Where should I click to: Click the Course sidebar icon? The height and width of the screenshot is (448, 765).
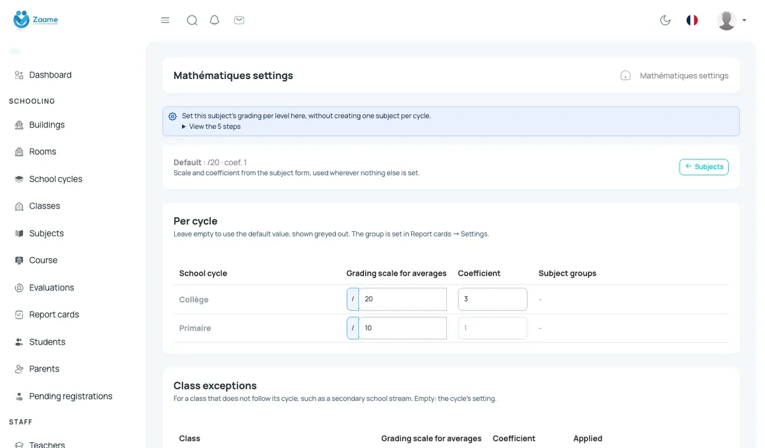(x=19, y=261)
